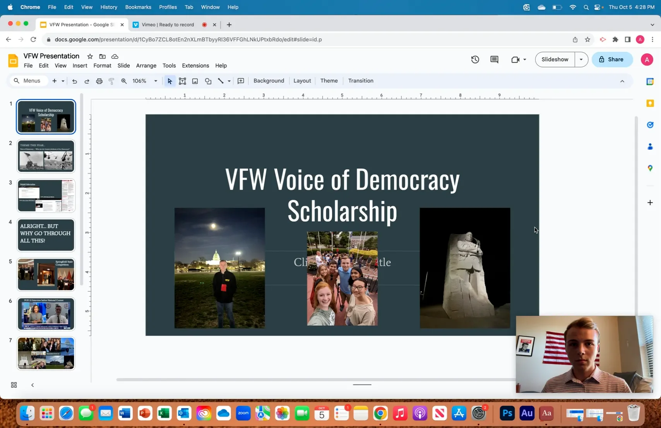Screen dimensions: 661x428
Task: Open Calendar in the side panel
Action: (x=650, y=82)
